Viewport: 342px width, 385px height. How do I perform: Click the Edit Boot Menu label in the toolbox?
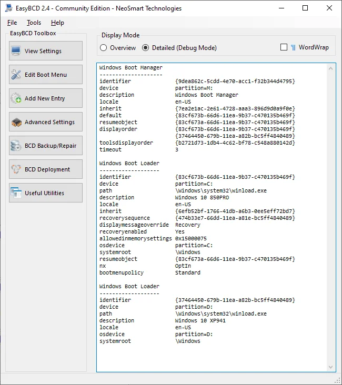pos(46,75)
